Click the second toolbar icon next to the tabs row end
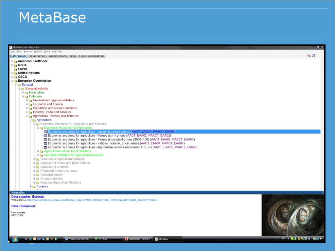This screenshot has height=251, width=335. 313,56
